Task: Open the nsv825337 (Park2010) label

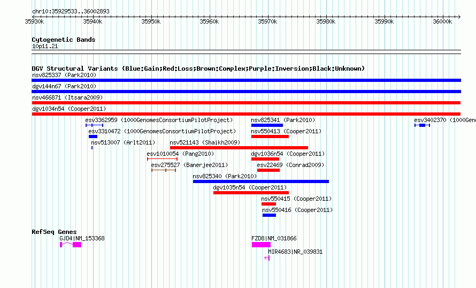Action: click(x=64, y=75)
